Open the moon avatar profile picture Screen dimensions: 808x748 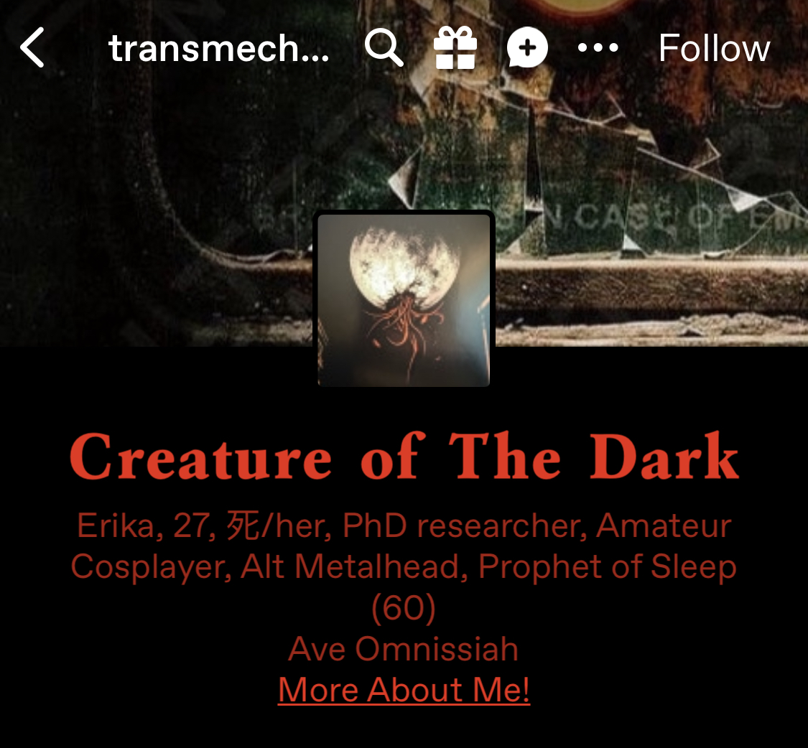[404, 300]
